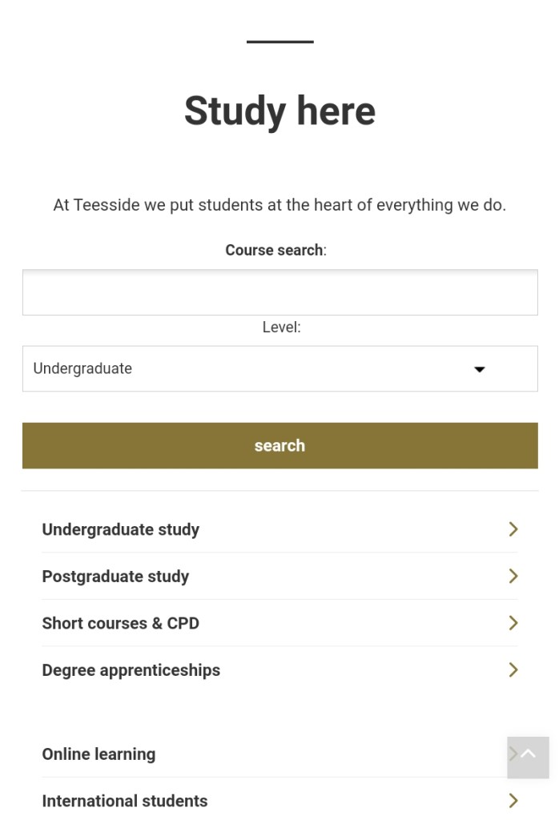Open the Short courses & CPD page
The image size is (559, 820).
tap(120, 623)
